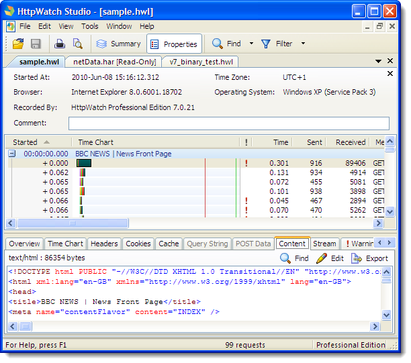The width and height of the screenshot is (411, 363).
Task: Click warning icon on 0.045 row
Action: (246, 201)
